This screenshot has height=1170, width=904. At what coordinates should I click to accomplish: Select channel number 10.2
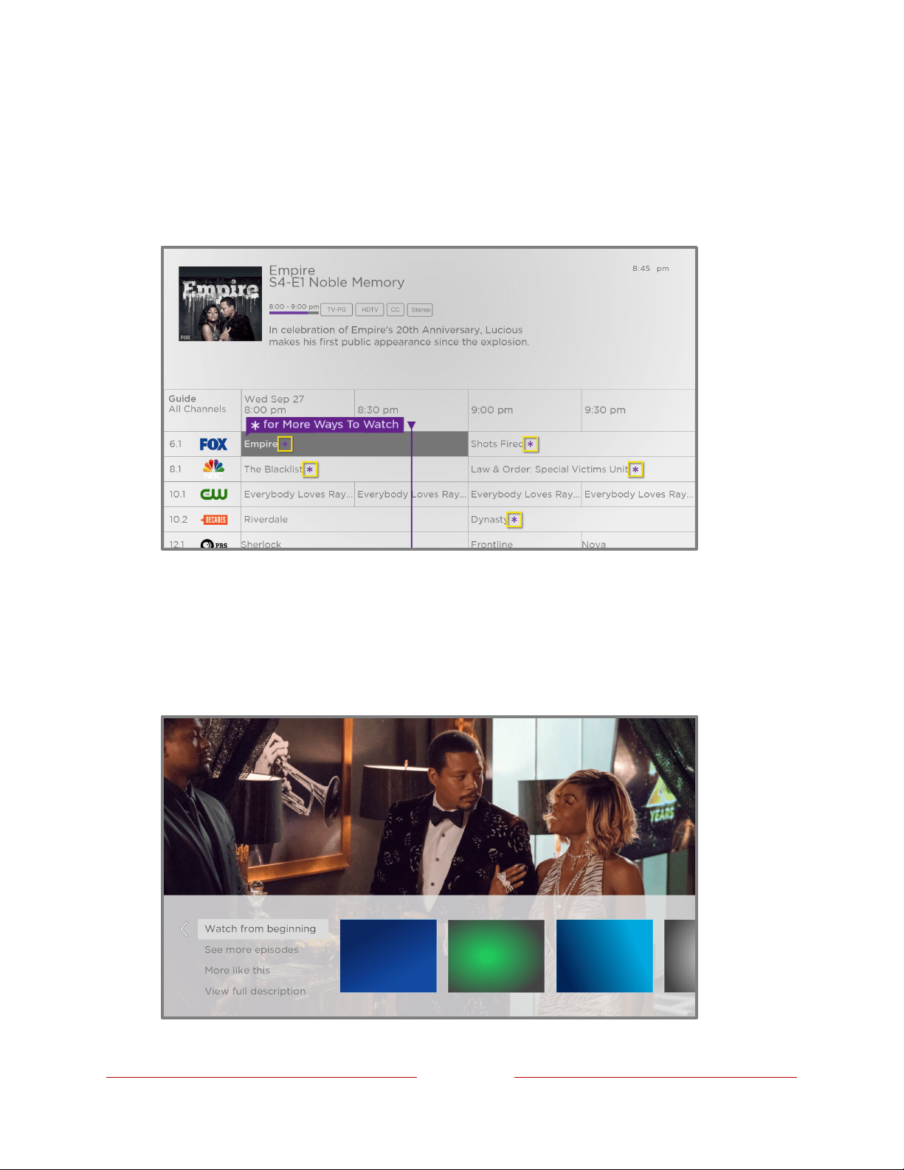(x=179, y=520)
